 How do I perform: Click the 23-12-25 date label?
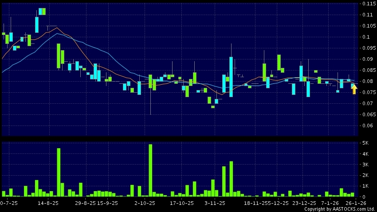[304, 203]
